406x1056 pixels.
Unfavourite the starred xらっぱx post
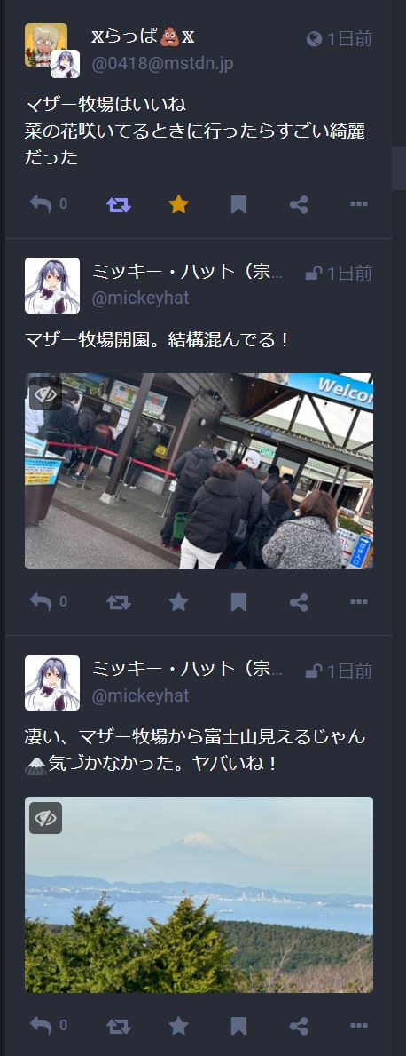(178, 204)
